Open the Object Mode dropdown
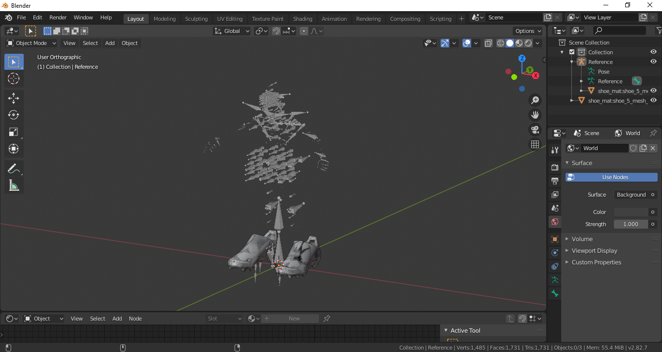The width and height of the screenshot is (662, 352). click(32, 43)
